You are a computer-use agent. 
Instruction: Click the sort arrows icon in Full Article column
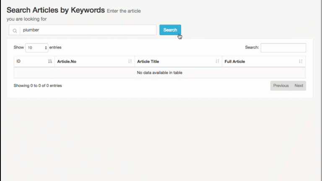pos(301,62)
